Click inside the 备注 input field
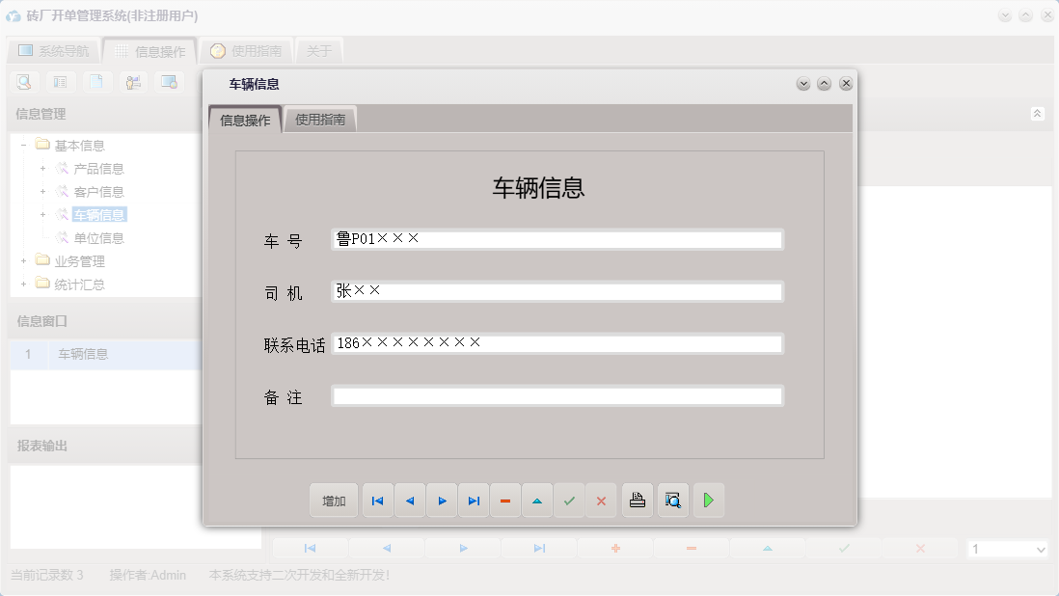Viewport: 1059px width, 596px height. click(557, 394)
